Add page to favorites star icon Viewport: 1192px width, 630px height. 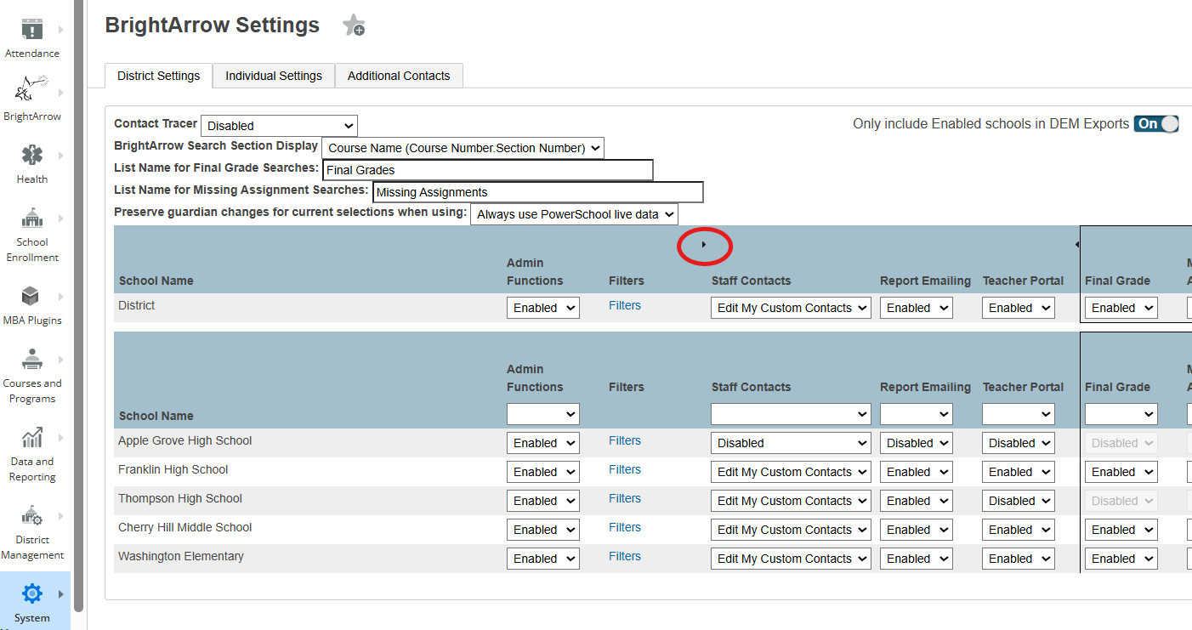353,26
